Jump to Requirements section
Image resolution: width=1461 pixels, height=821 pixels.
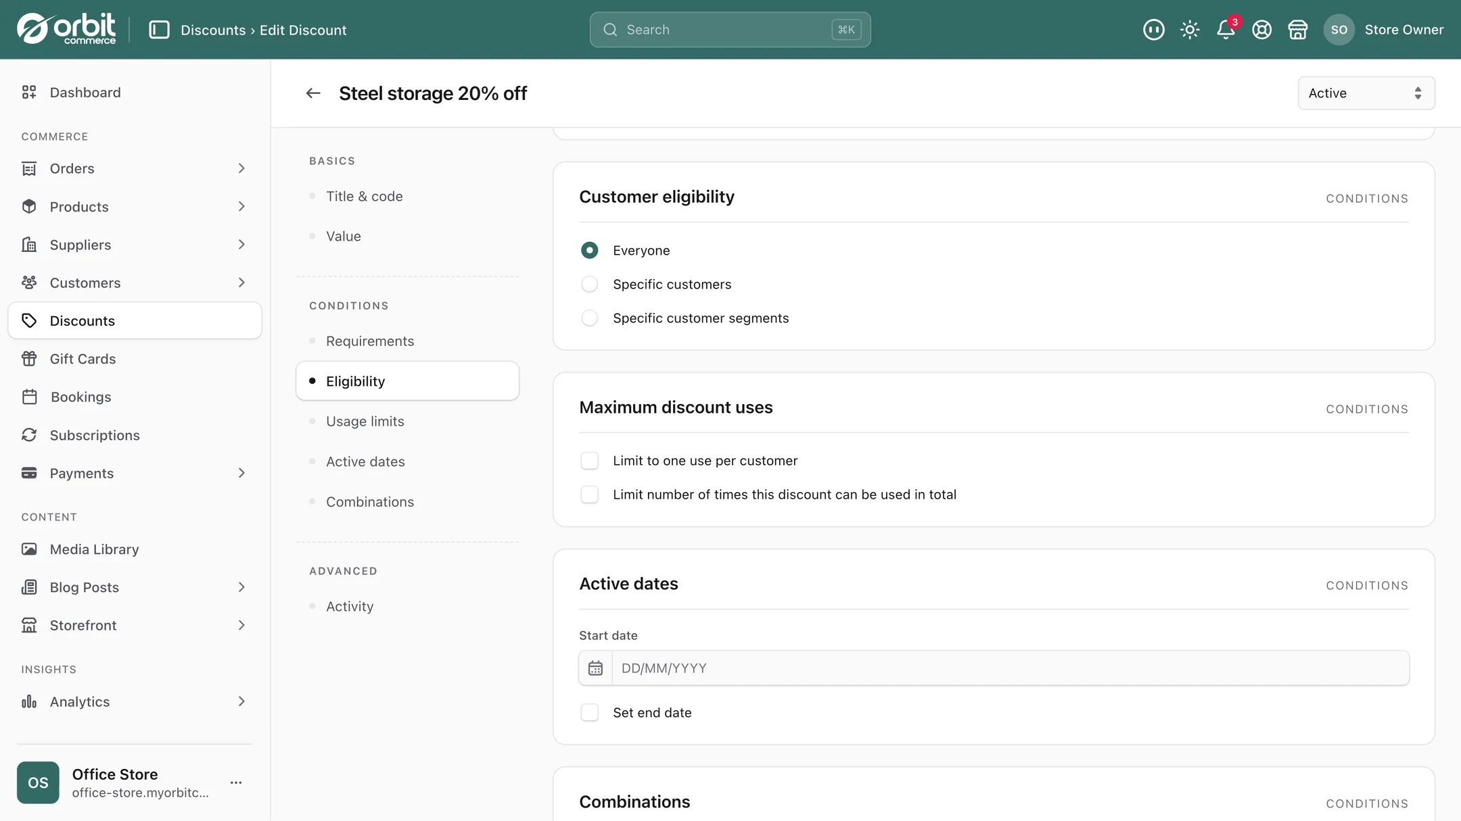[x=407, y=341]
